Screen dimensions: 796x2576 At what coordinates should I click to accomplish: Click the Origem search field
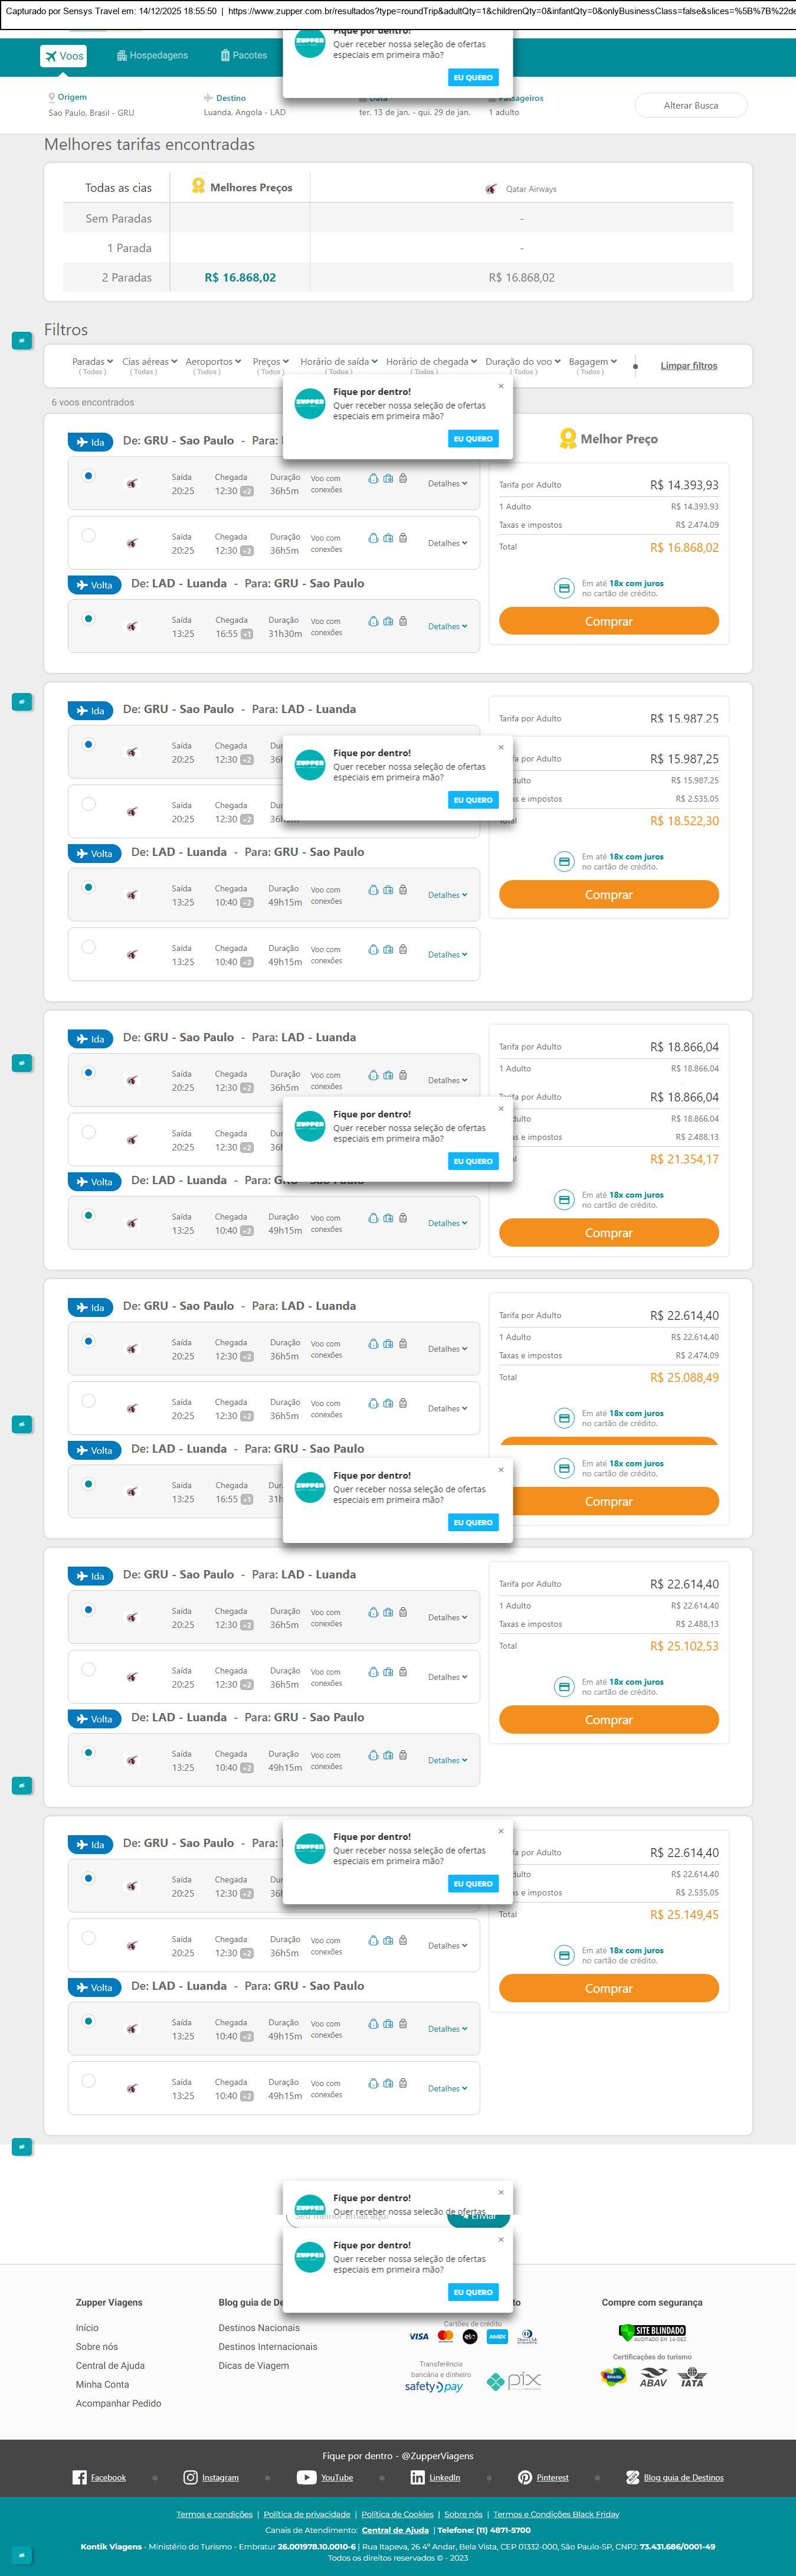[x=90, y=105]
